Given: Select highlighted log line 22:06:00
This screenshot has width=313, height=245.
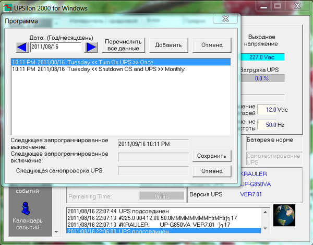Looking at the screenshot, I should pos(164,231).
